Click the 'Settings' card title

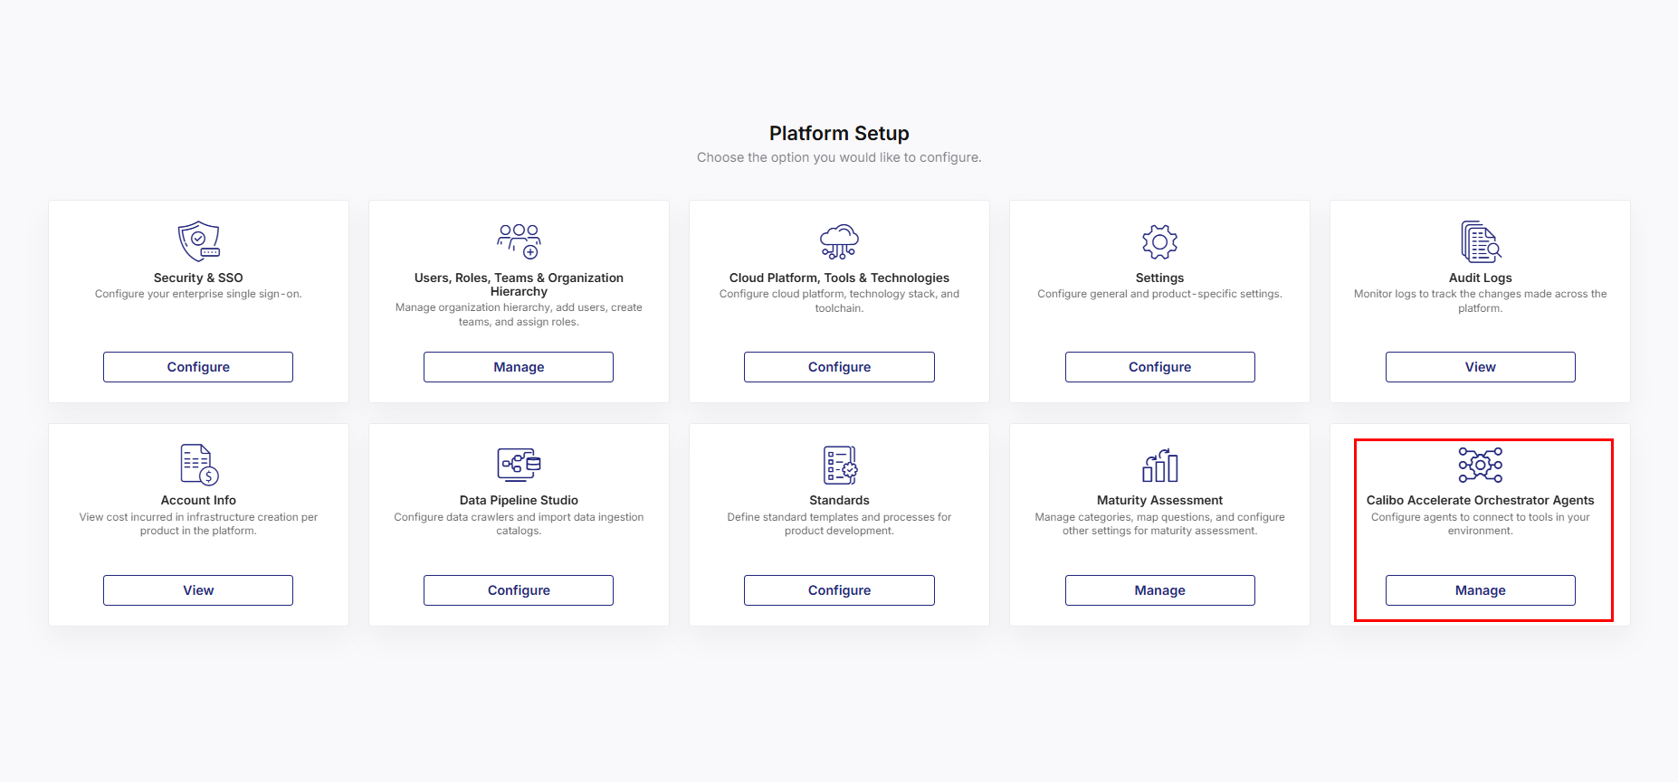click(x=1159, y=278)
